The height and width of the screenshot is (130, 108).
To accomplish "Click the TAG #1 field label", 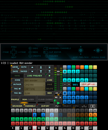I will [17, 89].
